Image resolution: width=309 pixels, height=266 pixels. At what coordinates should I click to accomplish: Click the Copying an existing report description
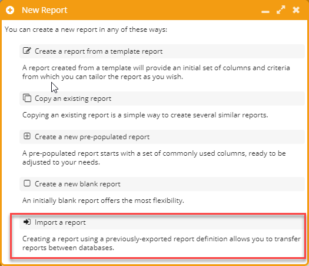[145, 115]
